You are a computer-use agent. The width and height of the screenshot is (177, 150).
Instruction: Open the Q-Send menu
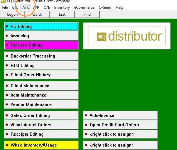pyautogui.click(x=105, y=7)
